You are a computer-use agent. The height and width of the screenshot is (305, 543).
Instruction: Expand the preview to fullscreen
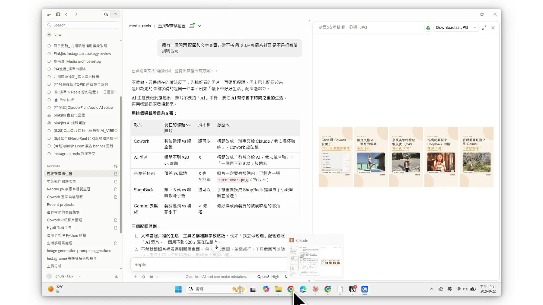tap(484, 28)
